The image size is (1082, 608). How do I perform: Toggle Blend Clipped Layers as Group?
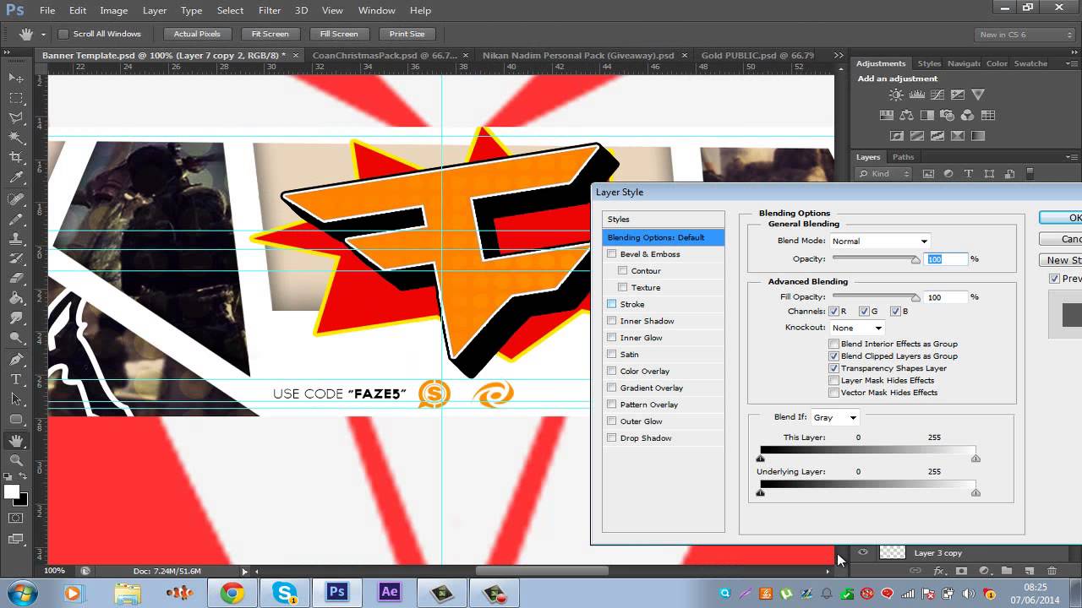click(x=834, y=356)
